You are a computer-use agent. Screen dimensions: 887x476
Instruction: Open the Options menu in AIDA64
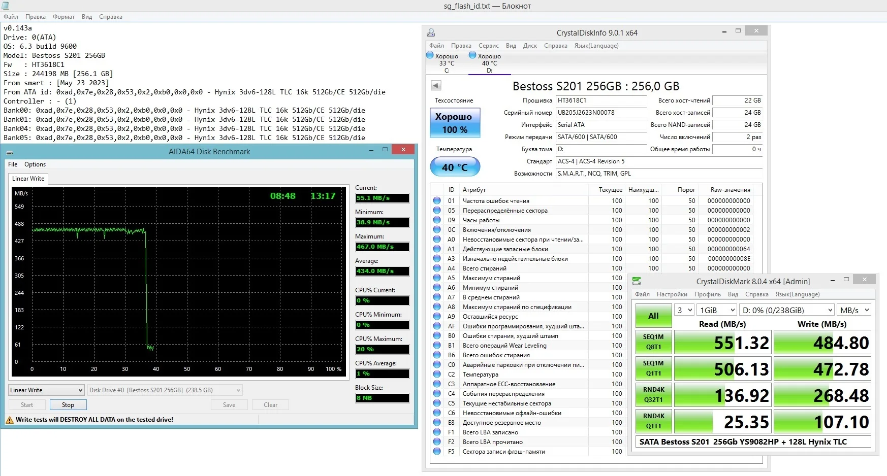click(x=35, y=164)
